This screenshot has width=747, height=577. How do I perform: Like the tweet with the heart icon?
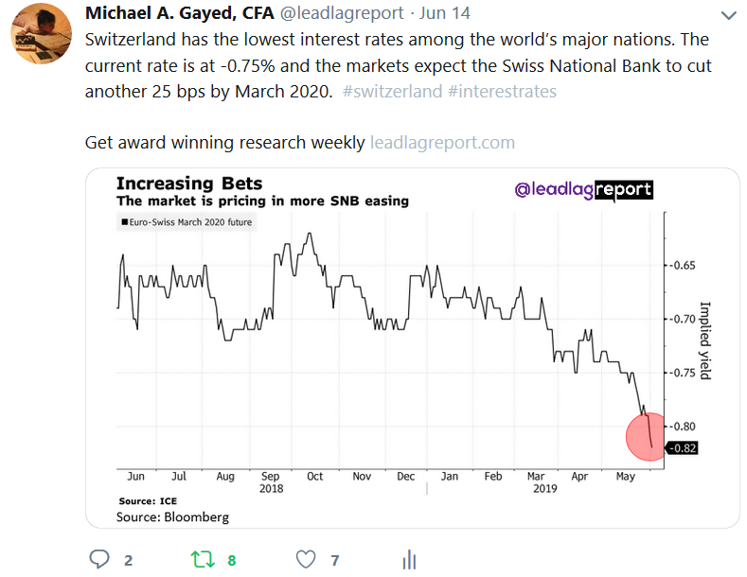click(x=305, y=560)
